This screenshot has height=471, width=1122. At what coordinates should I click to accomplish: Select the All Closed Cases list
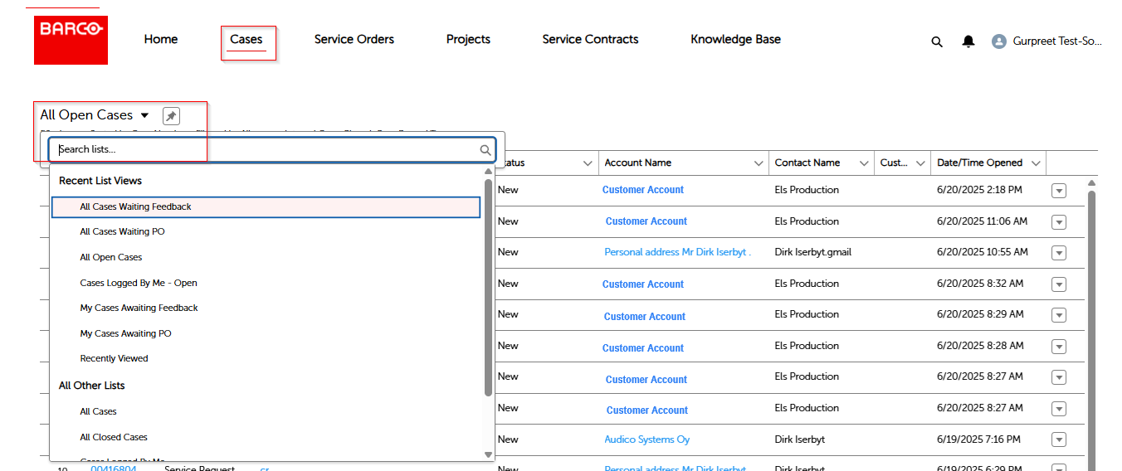(x=114, y=437)
